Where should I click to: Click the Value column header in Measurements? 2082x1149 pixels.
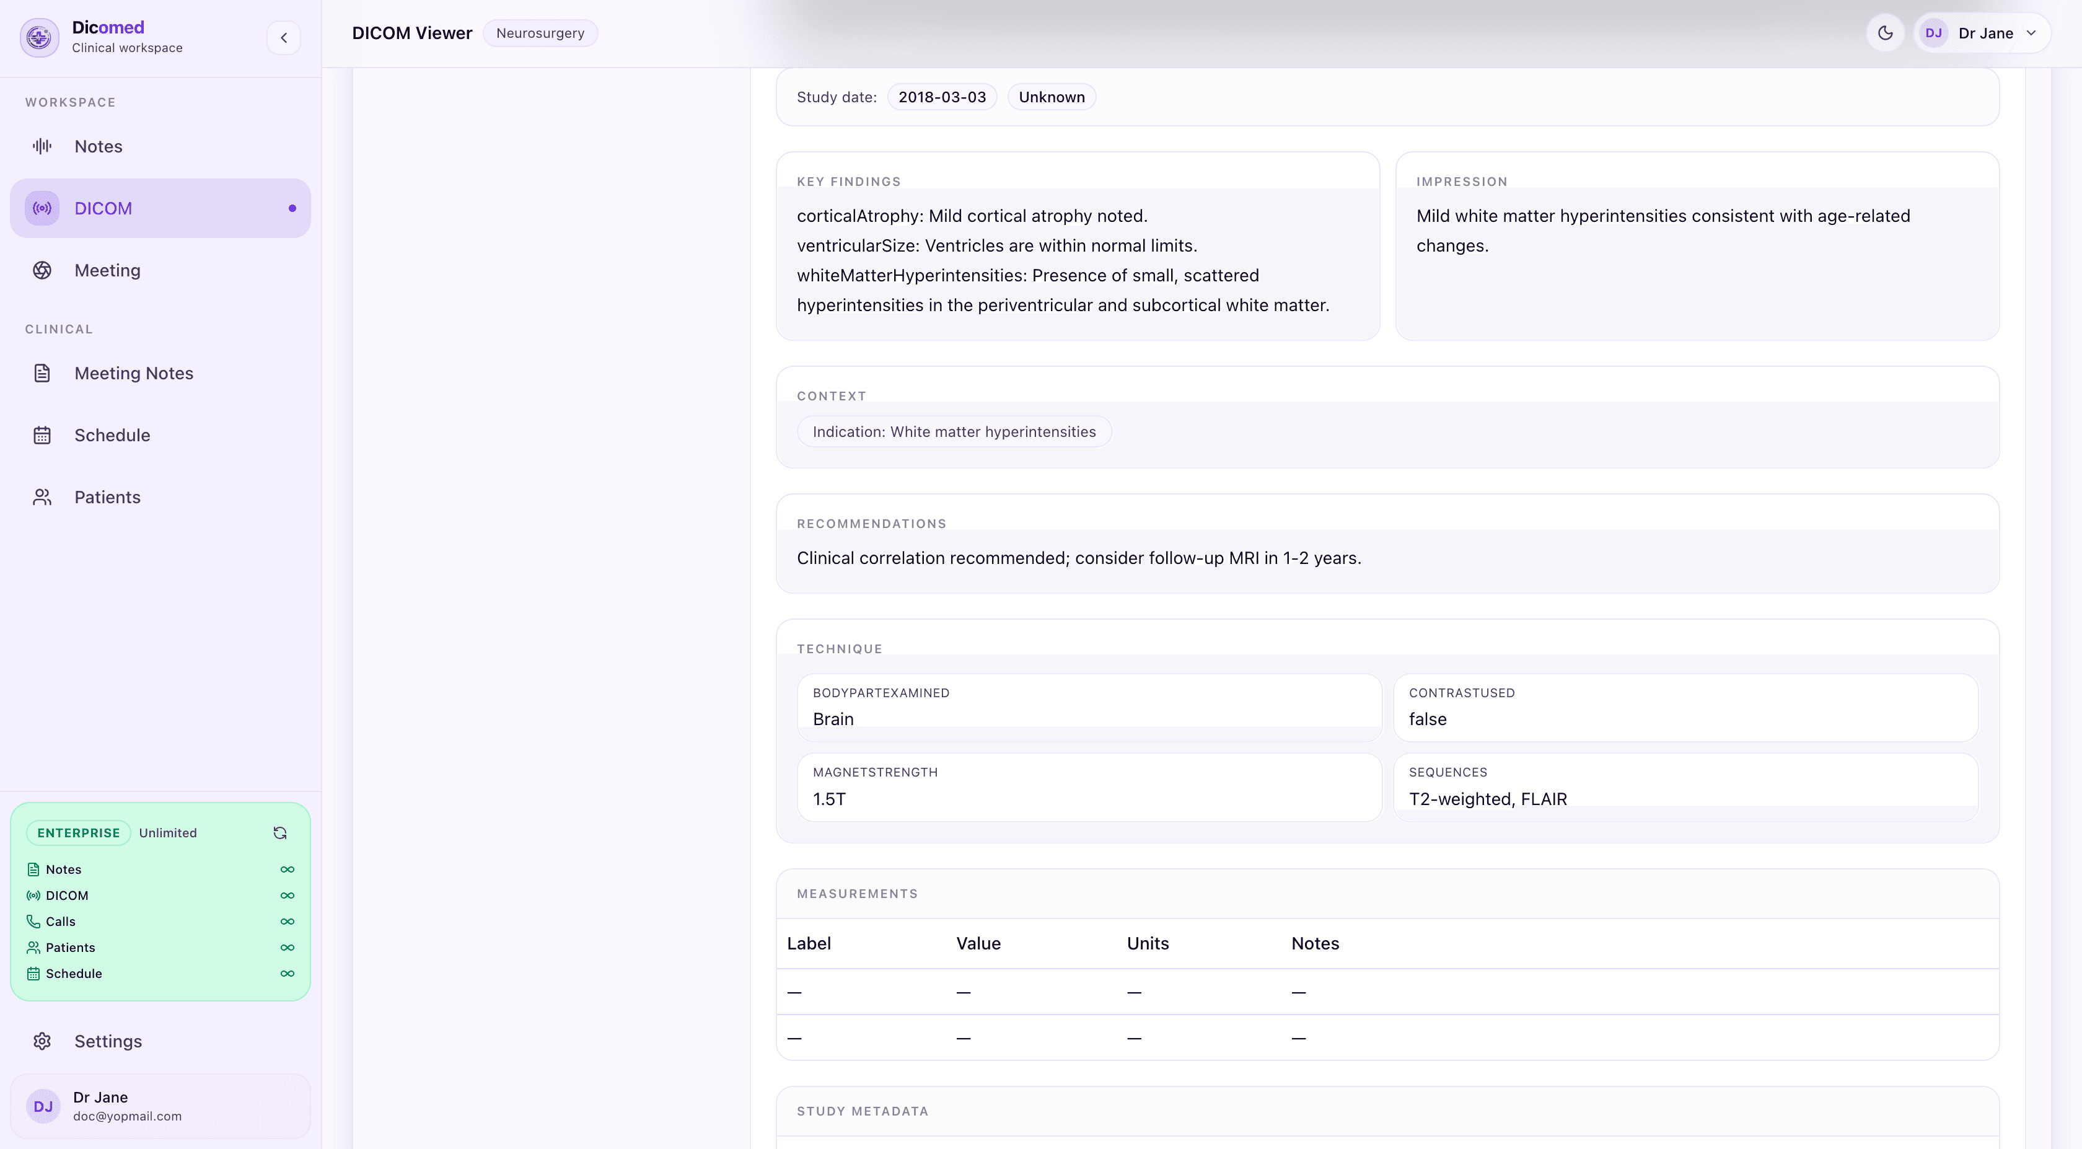pyautogui.click(x=979, y=944)
